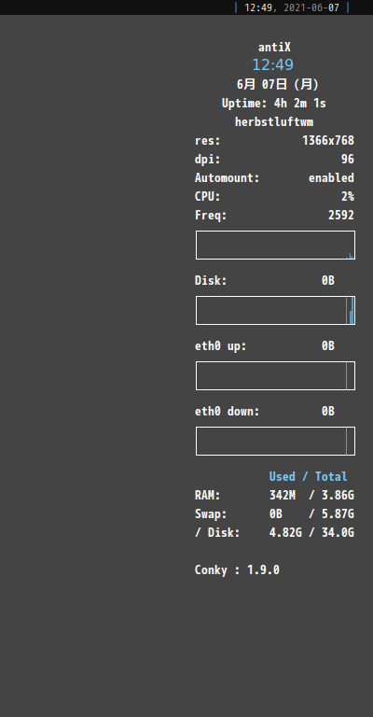Image resolution: width=373 pixels, height=717 pixels.
Task: Click the date line 6月 07日 (月)
Action: [278, 85]
